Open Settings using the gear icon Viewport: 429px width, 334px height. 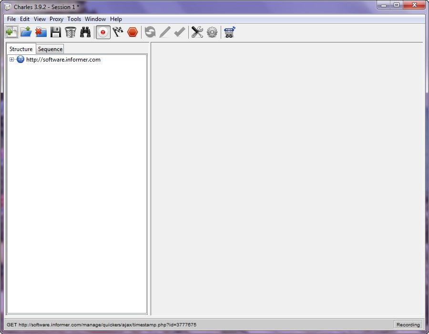(x=212, y=32)
